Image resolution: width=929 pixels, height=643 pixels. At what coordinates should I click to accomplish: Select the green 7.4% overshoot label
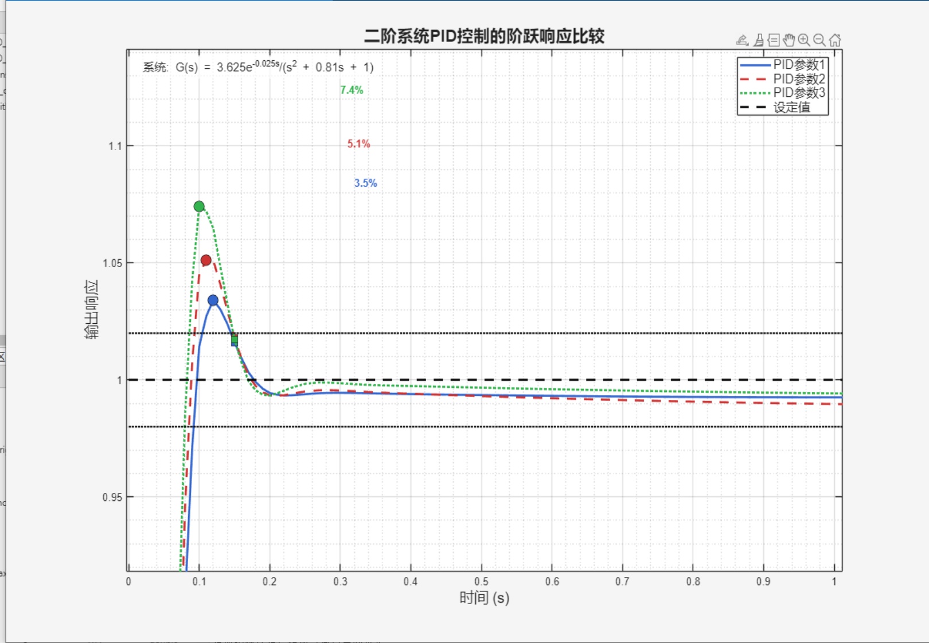352,90
